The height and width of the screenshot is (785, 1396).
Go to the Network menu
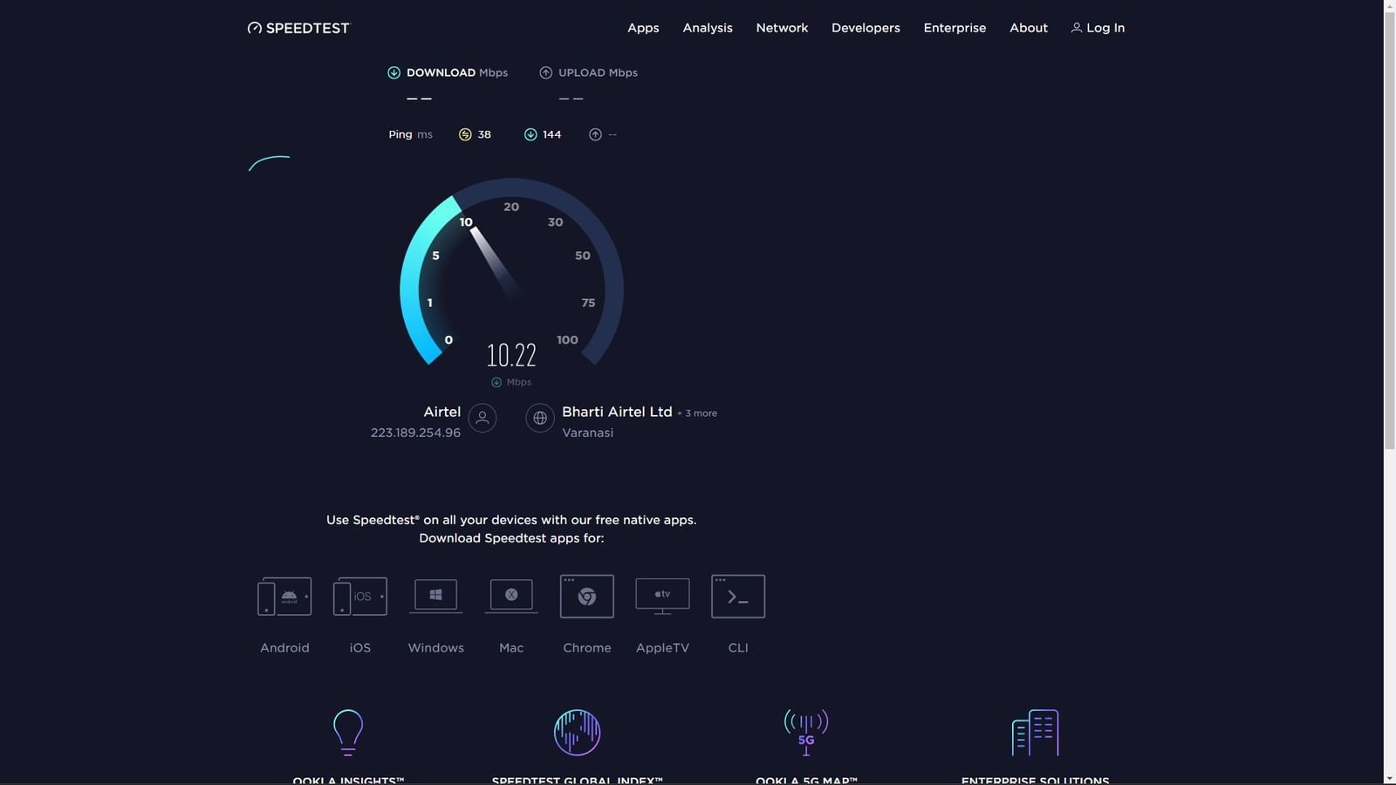[782, 28]
